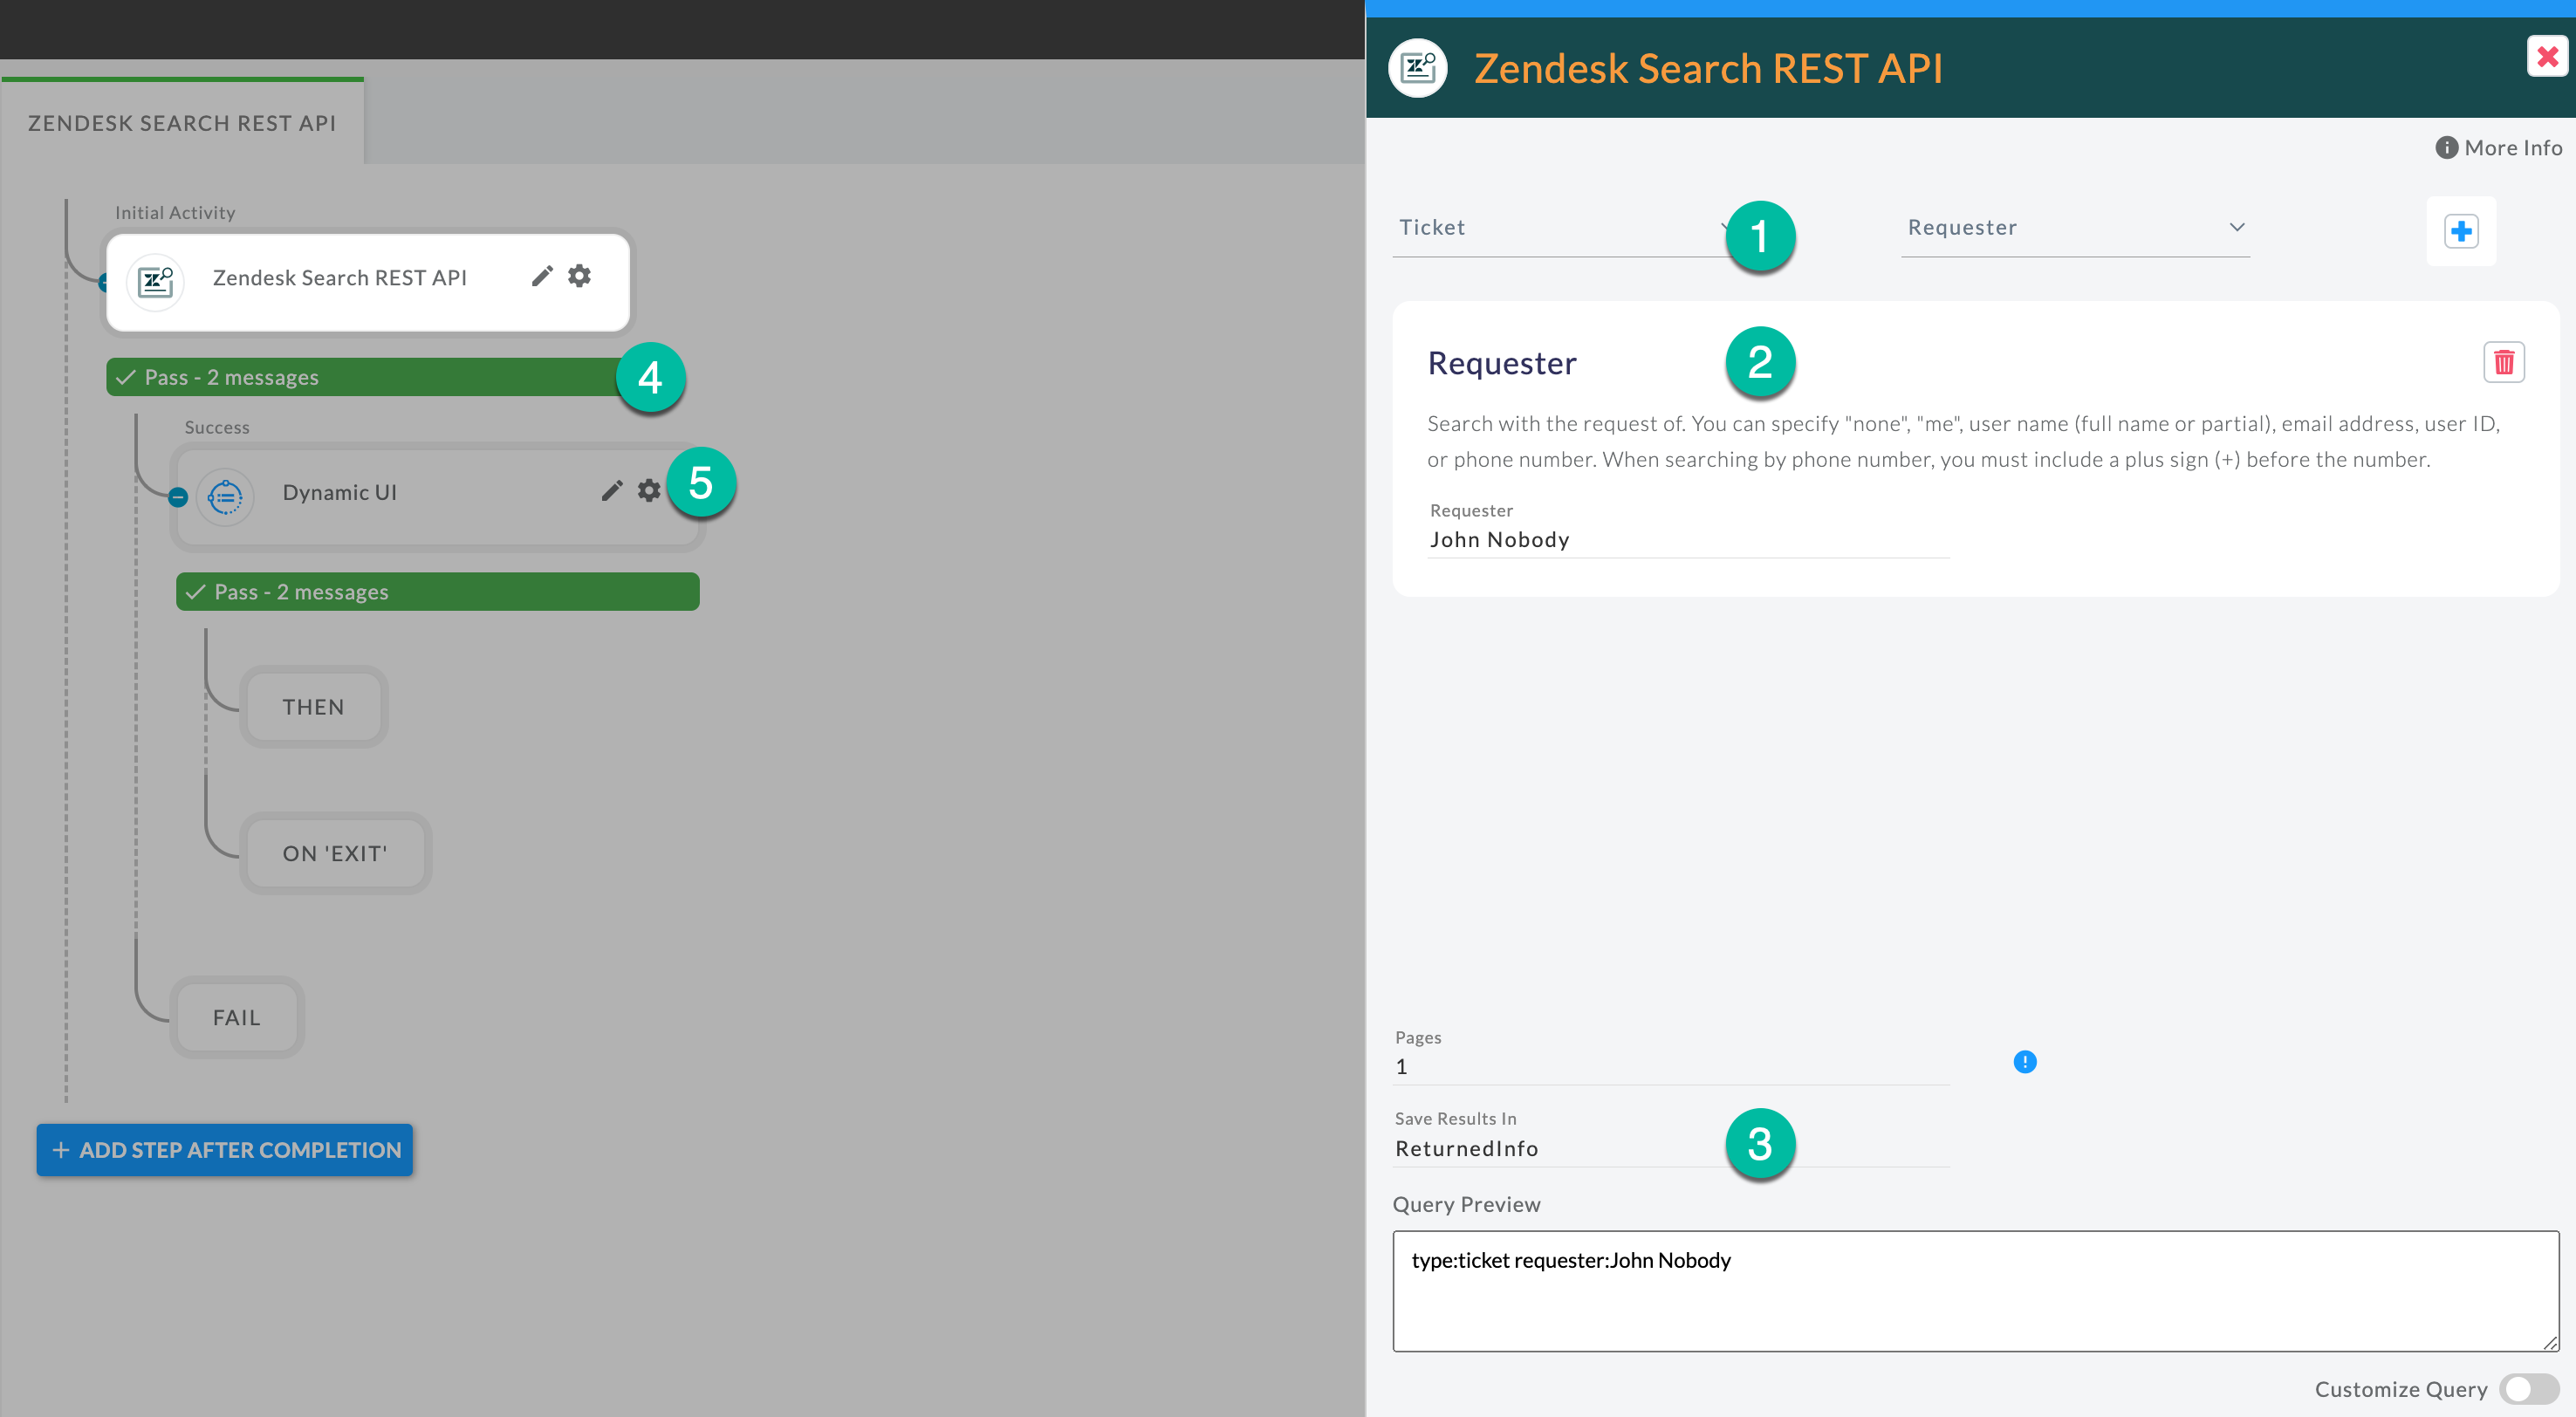Viewport: 2576px width, 1417px height.
Task: Expand the Requester filter dropdown
Action: 2075,228
